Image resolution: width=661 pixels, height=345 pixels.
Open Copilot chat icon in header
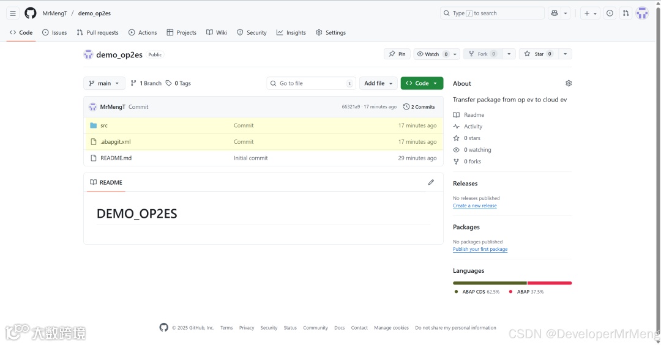[555, 13]
